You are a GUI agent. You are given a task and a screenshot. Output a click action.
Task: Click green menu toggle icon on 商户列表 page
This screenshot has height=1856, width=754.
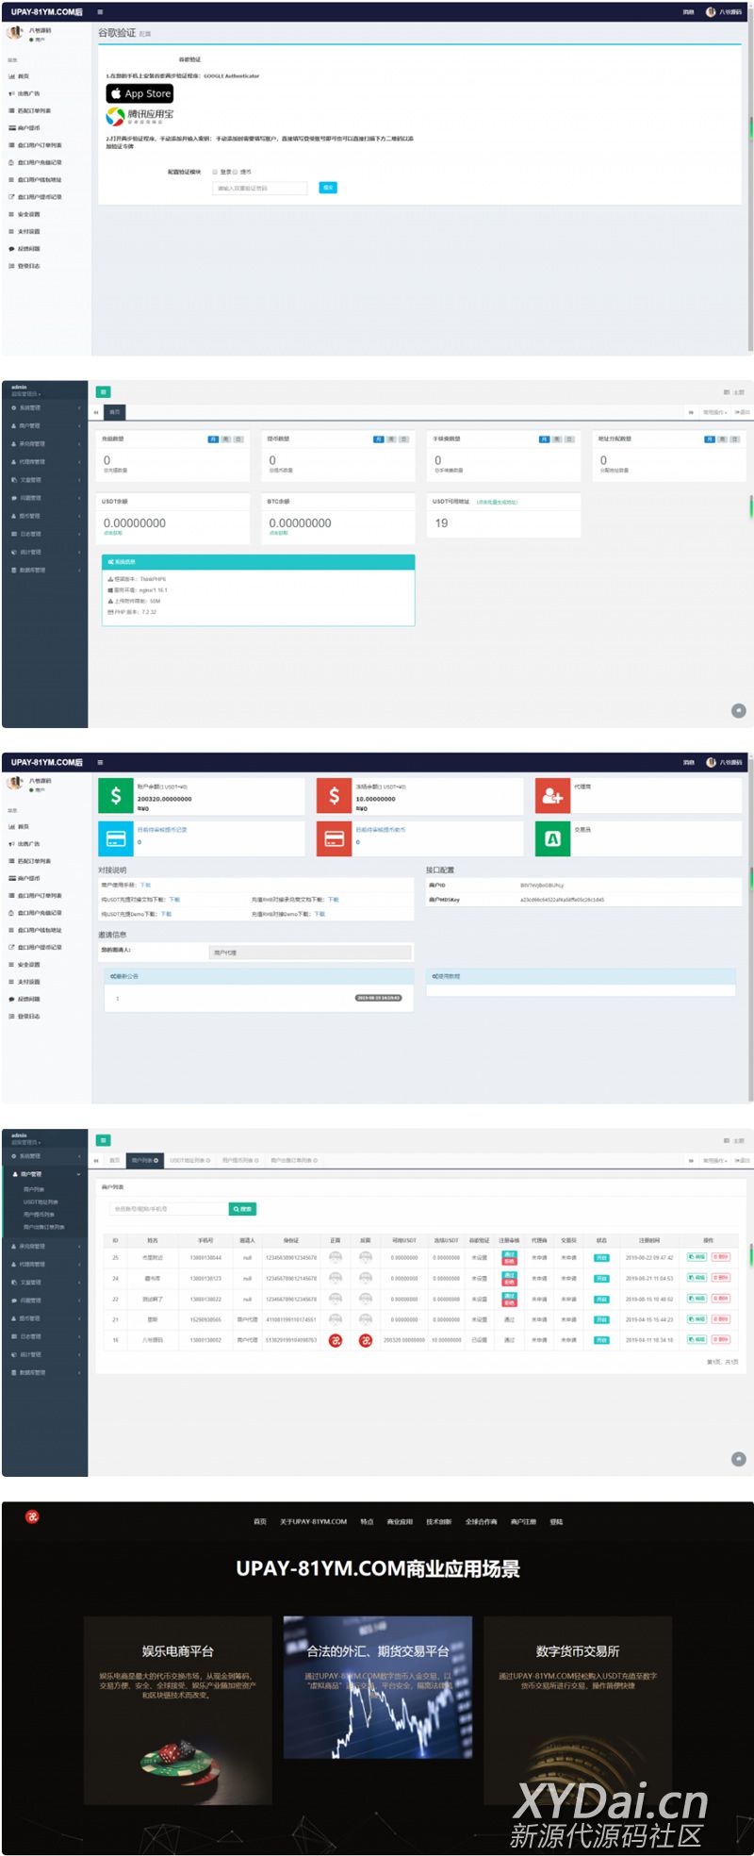click(x=104, y=1140)
